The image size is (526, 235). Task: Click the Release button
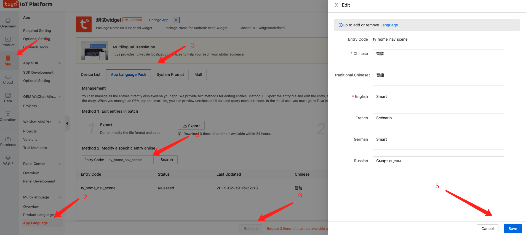click(x=251, y=229)
